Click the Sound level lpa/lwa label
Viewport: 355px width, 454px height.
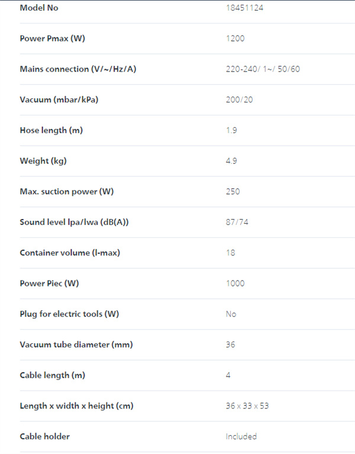point(74,222)
